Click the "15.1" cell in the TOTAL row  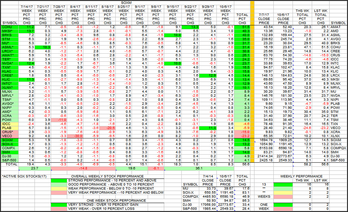point(140,164)
